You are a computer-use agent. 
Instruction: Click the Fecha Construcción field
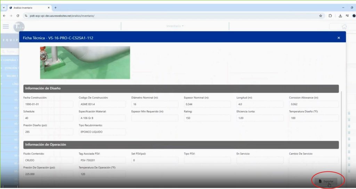[x=48, y=104]
